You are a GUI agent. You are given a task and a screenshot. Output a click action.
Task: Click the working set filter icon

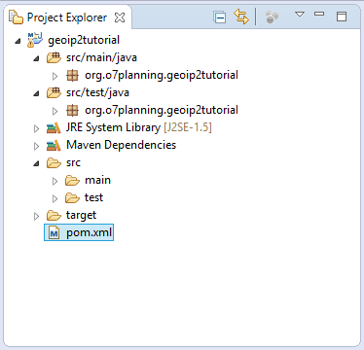pos(272,17)
